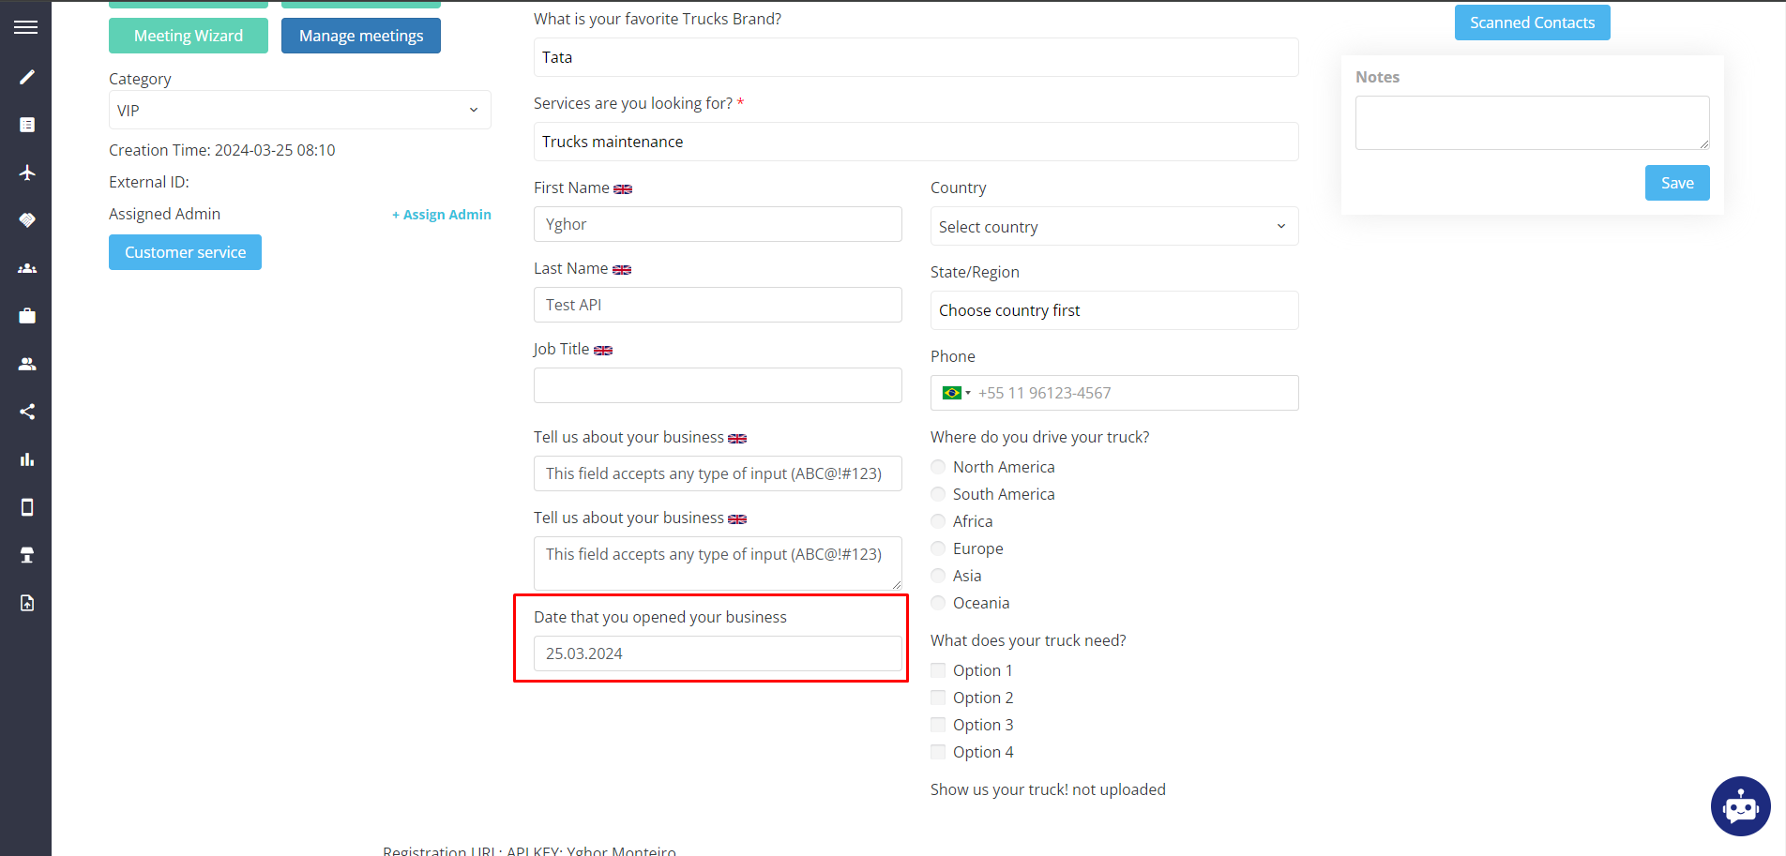The height and width of the screenshot is (856, 1786).
Task: Open the Select country dropdown
Action: 1113,226
